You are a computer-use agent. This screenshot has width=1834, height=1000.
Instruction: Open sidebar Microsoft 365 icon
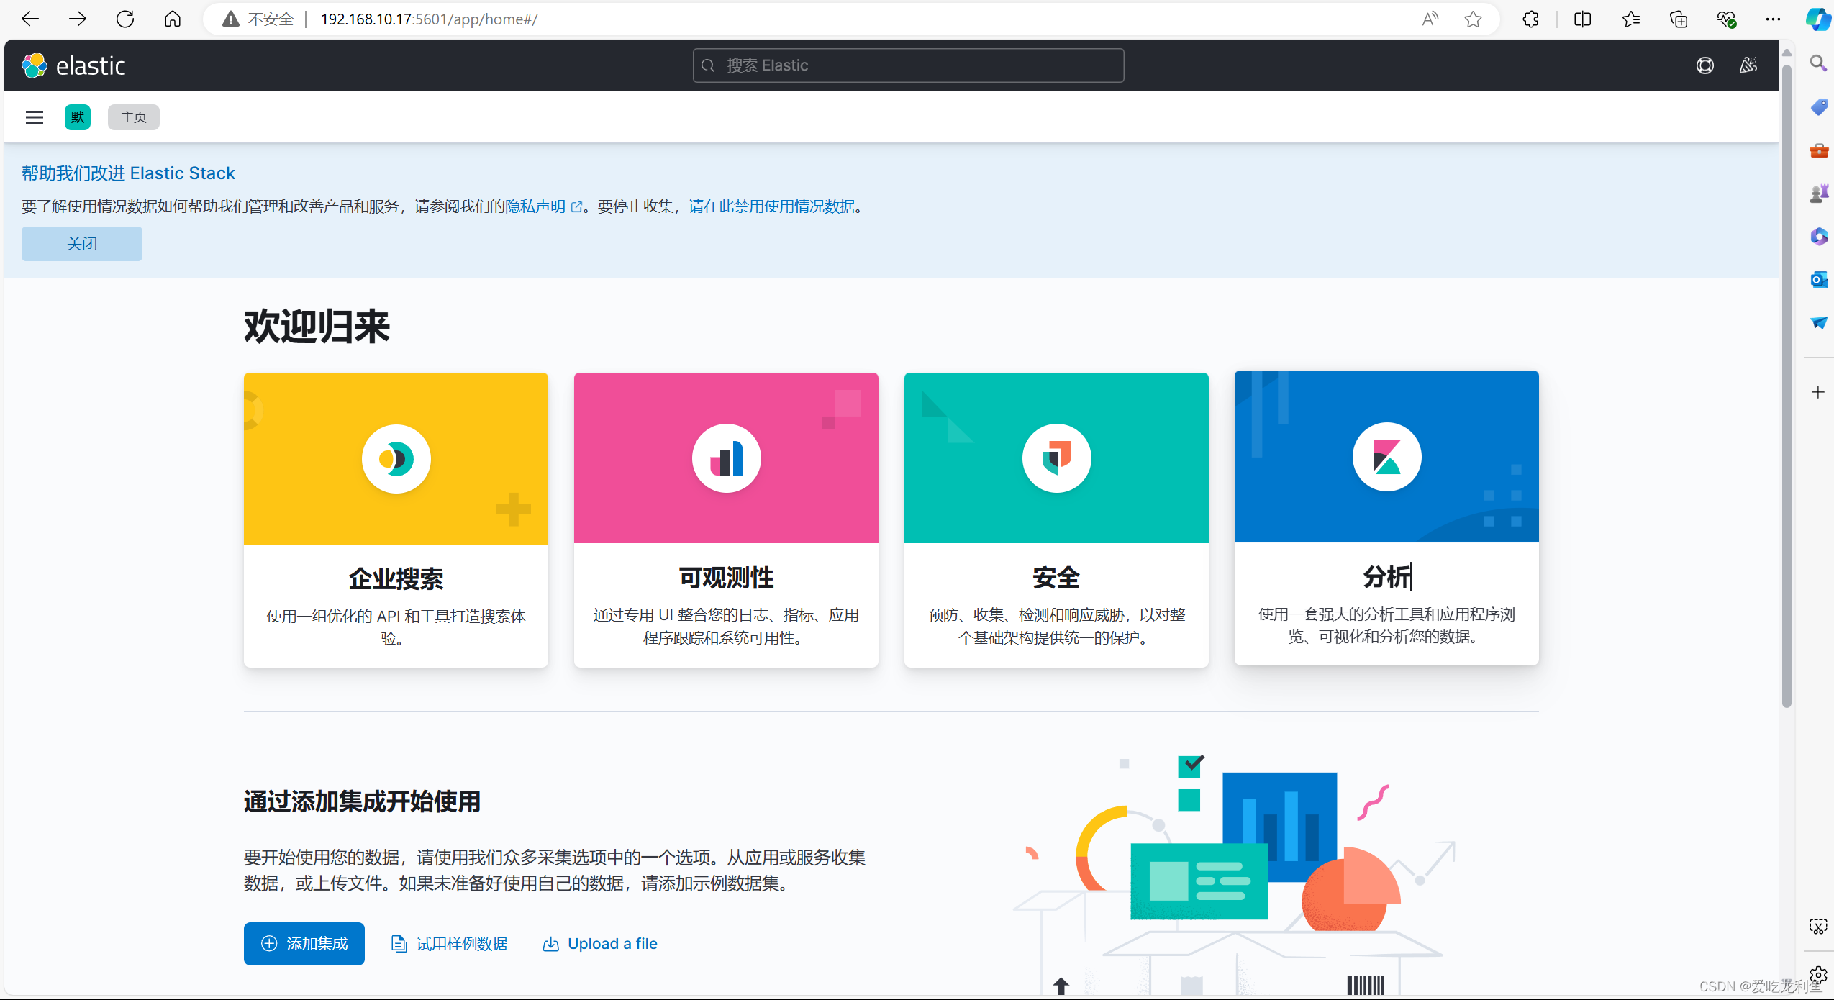1818,236
